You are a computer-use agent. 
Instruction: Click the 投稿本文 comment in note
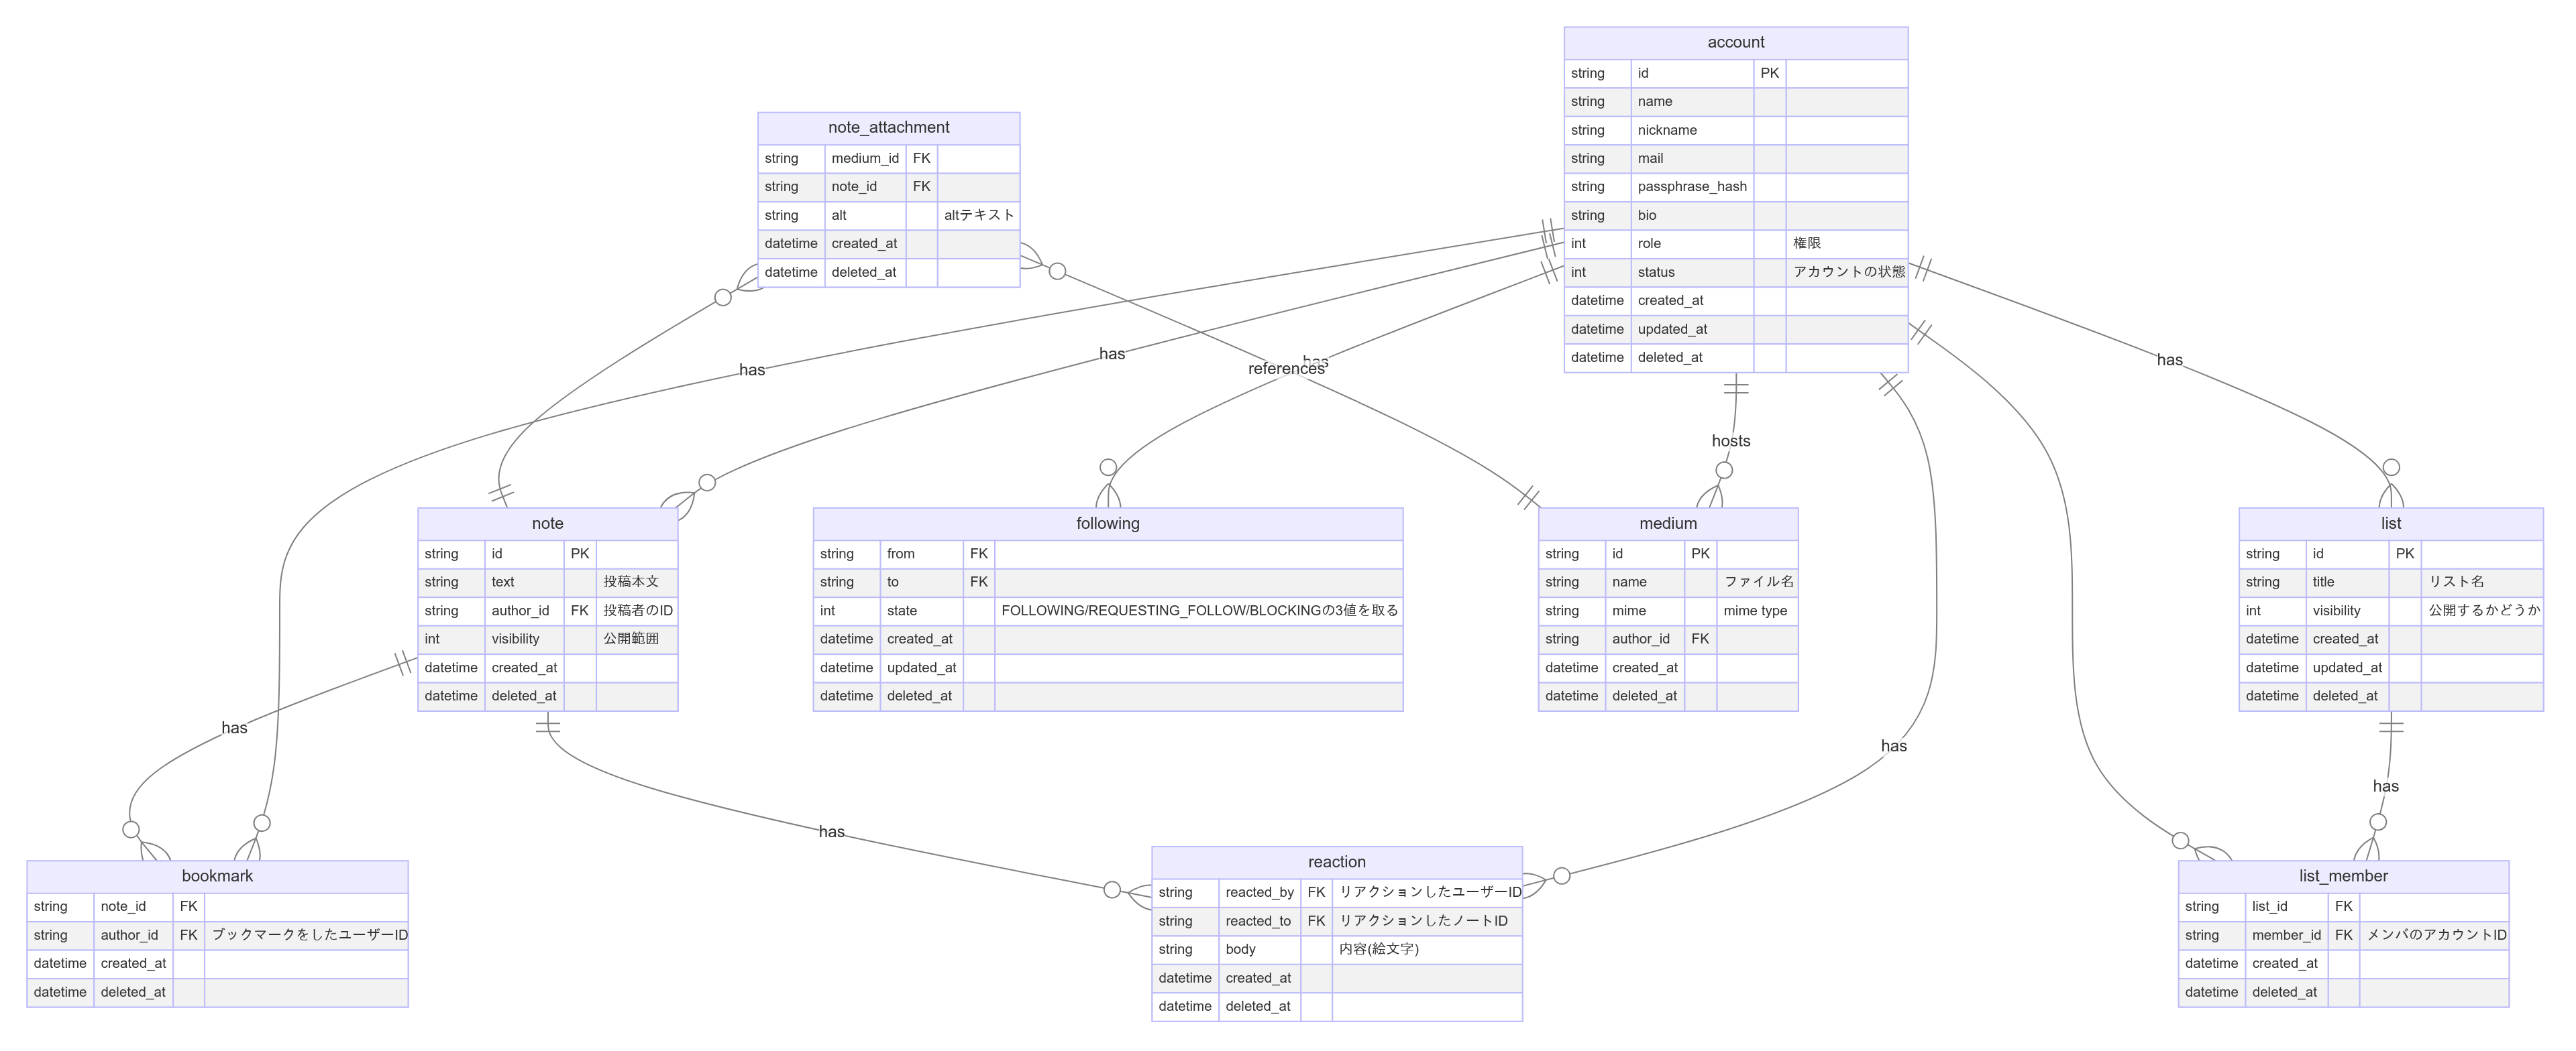637,581
